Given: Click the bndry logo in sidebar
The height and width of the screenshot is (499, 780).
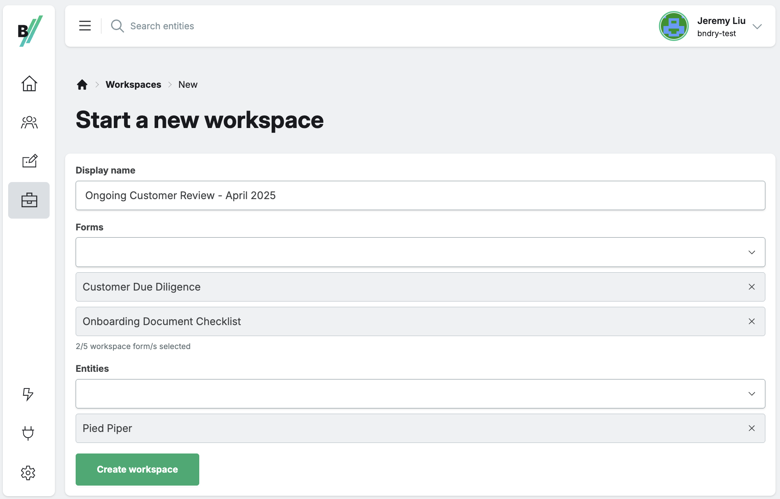Looking at the screenshot, I should click(30, 31).
